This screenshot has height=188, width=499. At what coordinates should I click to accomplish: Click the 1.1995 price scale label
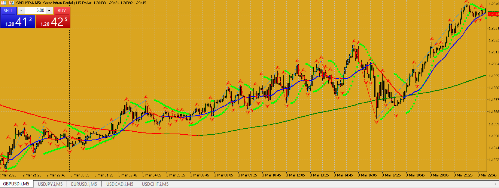point(493,76)
